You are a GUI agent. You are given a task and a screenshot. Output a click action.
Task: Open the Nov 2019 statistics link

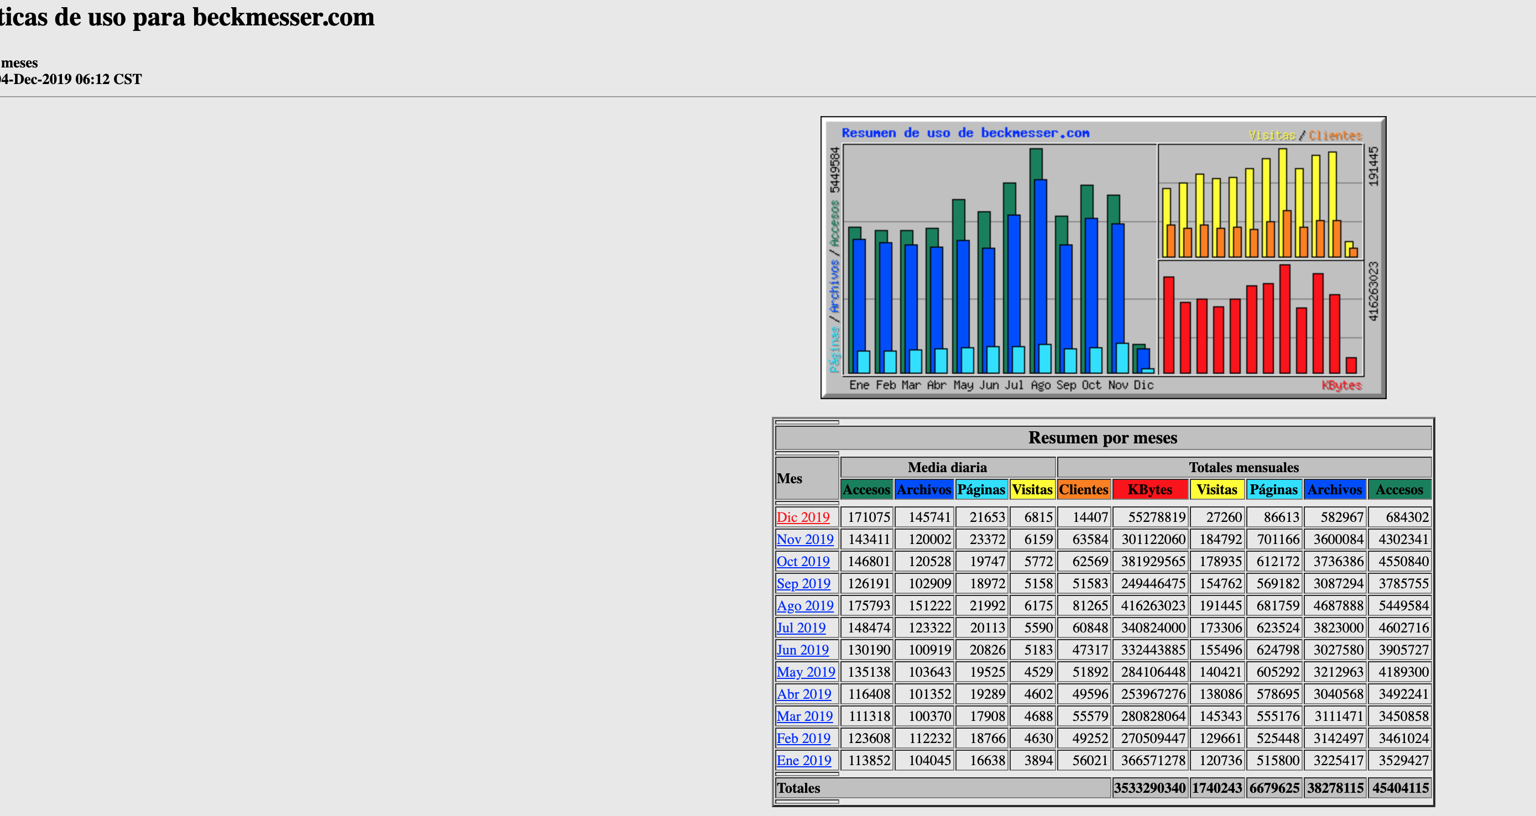coord(804,540)
